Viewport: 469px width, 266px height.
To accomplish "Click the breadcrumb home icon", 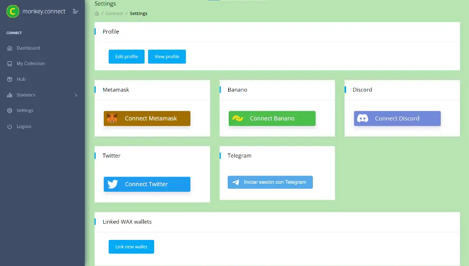I will coord(97,14).
